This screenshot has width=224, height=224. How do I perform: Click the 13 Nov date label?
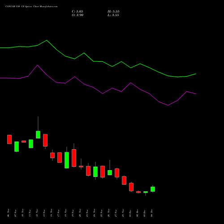[44, 213]
